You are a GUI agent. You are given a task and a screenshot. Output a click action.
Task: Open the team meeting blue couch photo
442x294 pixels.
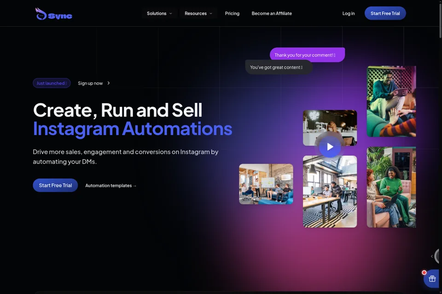[x=266, y=184]
